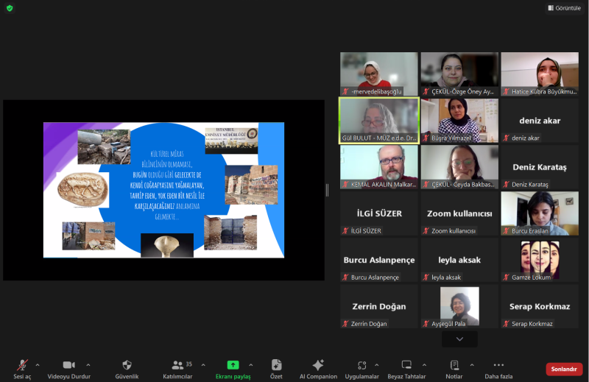Click the green encryption shield icon
Viewport: 589px width, 382px height.
point(10,8)
